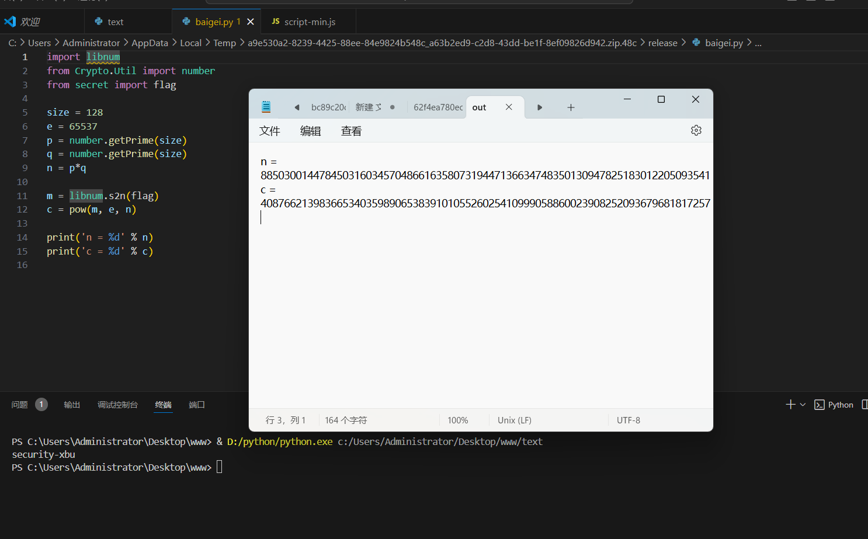Click the c value number in Notepad
Screen dimensions: 868x539
485,203
